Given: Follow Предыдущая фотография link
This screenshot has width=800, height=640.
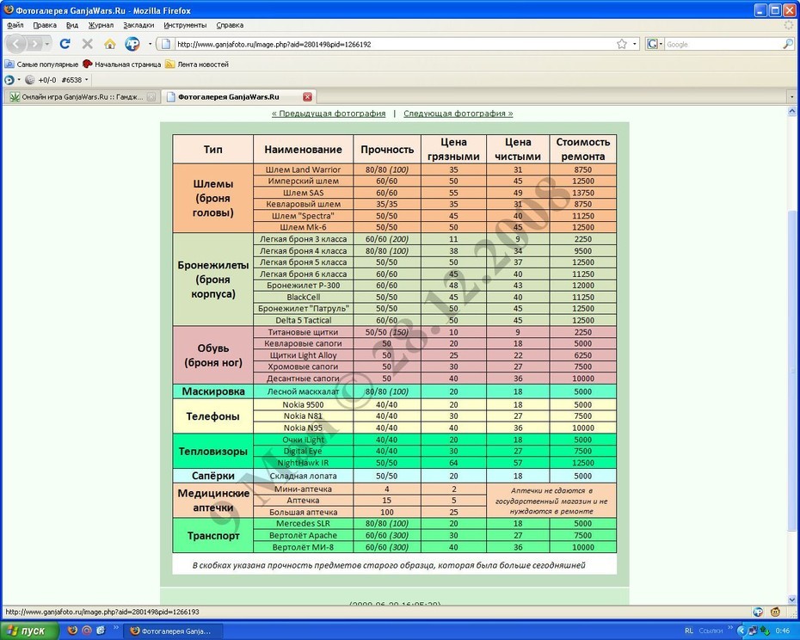Looking at the screenshot, I should tap(329, 114).
